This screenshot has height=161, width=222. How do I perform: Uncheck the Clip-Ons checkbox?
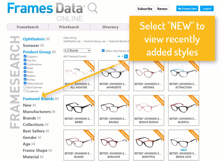pos(25,60)
